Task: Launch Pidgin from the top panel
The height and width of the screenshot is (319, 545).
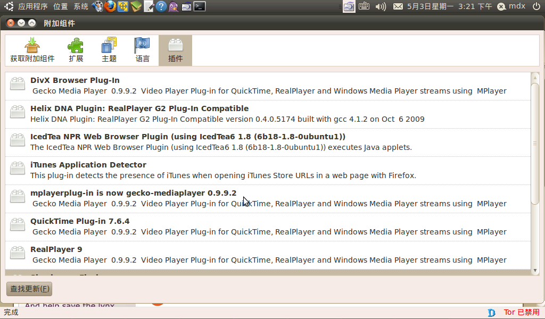Action: click(174, 6)
